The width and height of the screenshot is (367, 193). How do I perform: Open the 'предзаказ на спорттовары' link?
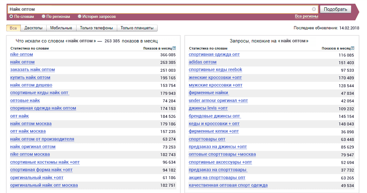click(x=218, y=170)
